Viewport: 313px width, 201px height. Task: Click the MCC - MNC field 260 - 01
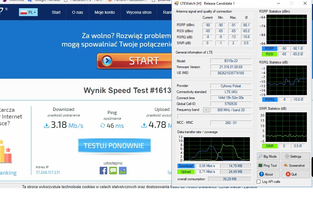(x=231, y=123)
